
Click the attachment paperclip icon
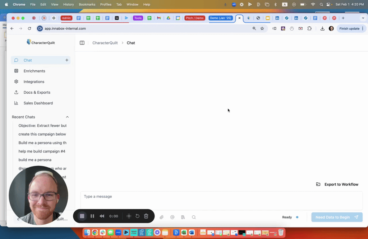pos(161,217)
